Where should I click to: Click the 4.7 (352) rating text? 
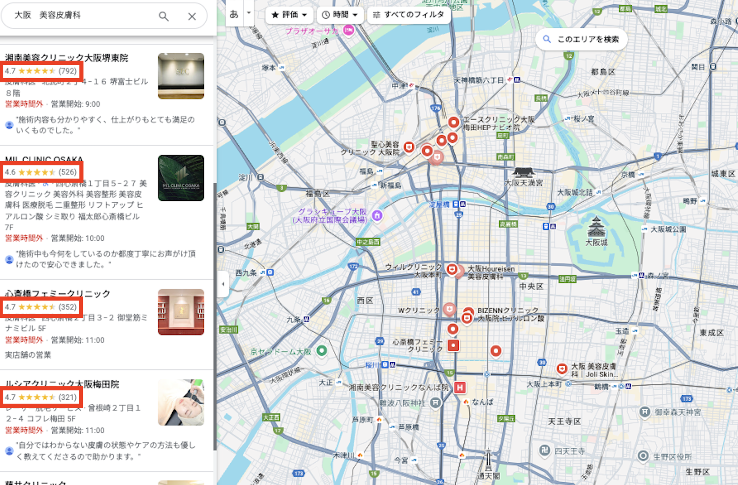[41, 307]
